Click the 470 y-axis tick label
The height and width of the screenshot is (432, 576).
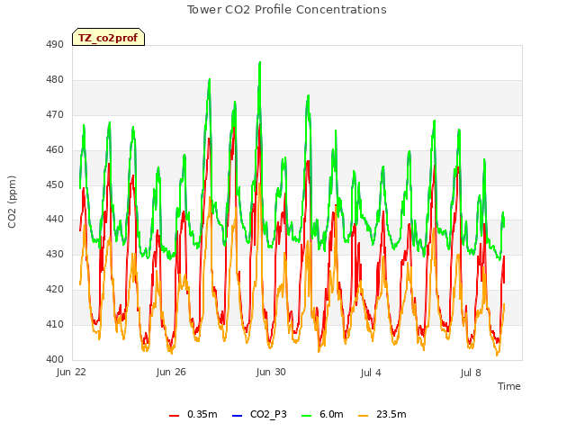(x=55, y=114)
